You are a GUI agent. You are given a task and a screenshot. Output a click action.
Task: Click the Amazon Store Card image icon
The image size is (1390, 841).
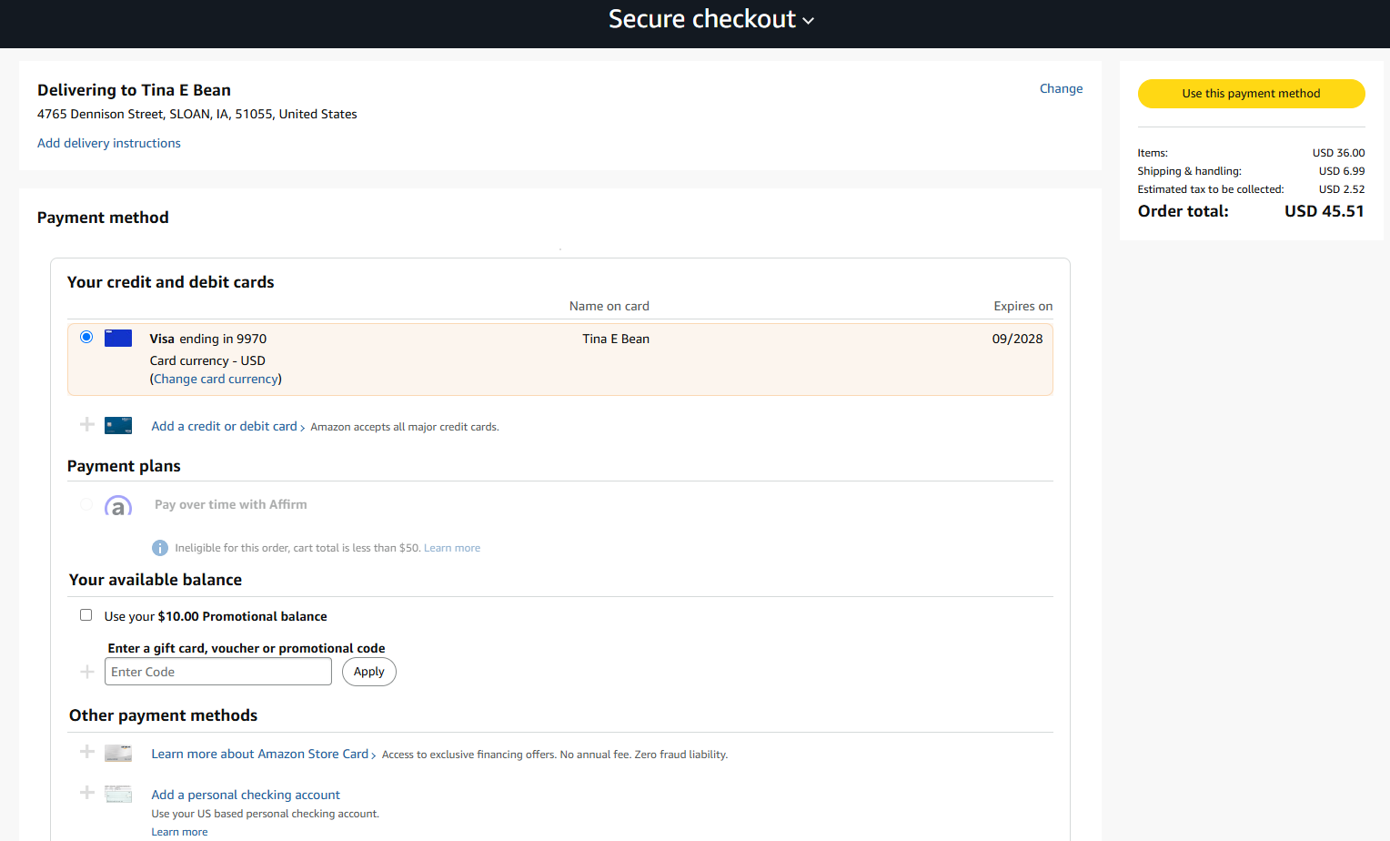[x=118, y=753]
